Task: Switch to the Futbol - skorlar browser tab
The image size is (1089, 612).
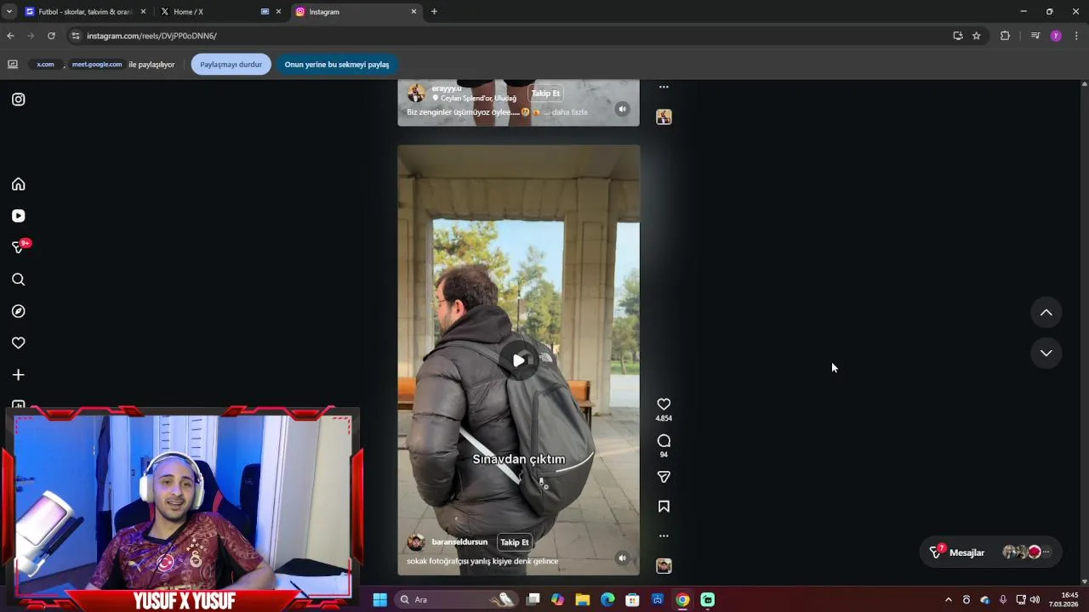Action: click(78, 12)
